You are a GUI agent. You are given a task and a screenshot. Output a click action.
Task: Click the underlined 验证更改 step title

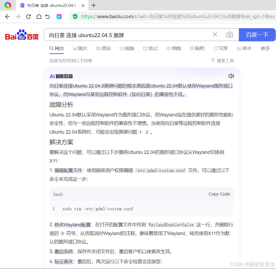(64, 261)
